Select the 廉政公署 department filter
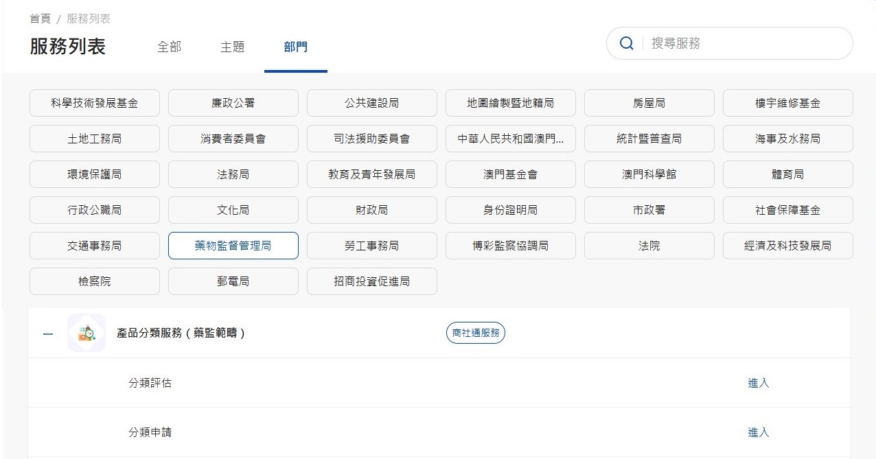Viewport: 876px width, 459px height. point(233,103)
